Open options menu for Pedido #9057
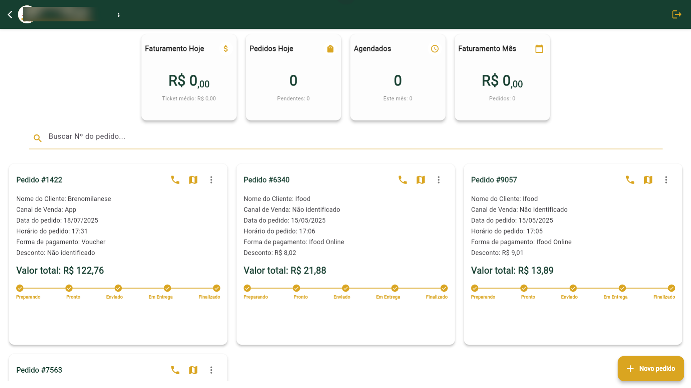The height and width of the screenshot is (388, 691). click(x=666, y=180)
